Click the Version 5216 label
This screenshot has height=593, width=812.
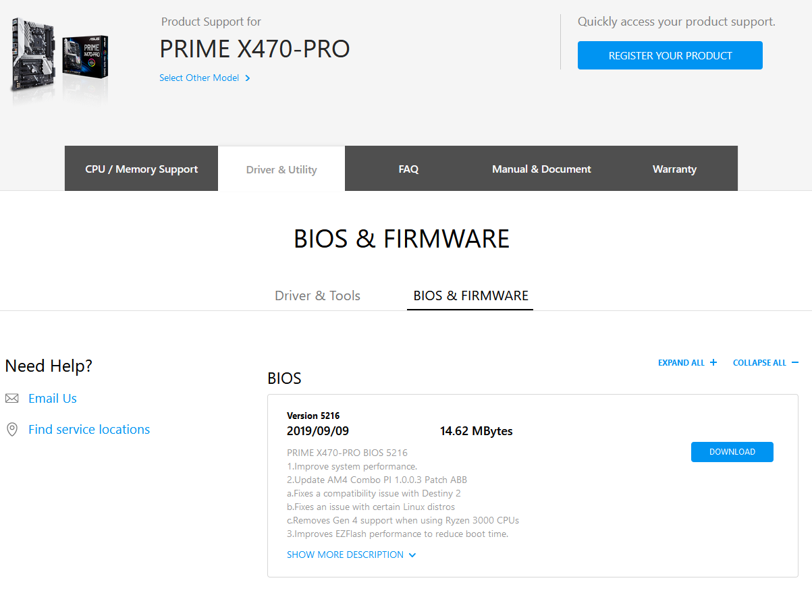click(313, 416)
